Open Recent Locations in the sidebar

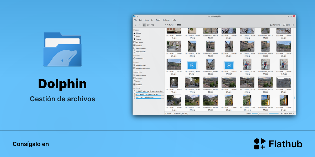pos(148,69)
